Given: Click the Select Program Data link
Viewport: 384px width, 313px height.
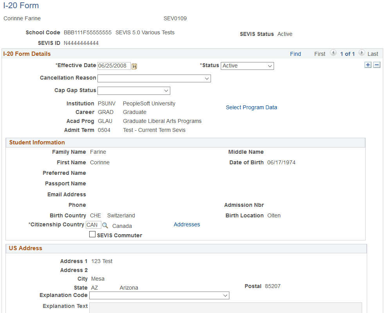Looking at the screenshot, I should coord(251,107).
